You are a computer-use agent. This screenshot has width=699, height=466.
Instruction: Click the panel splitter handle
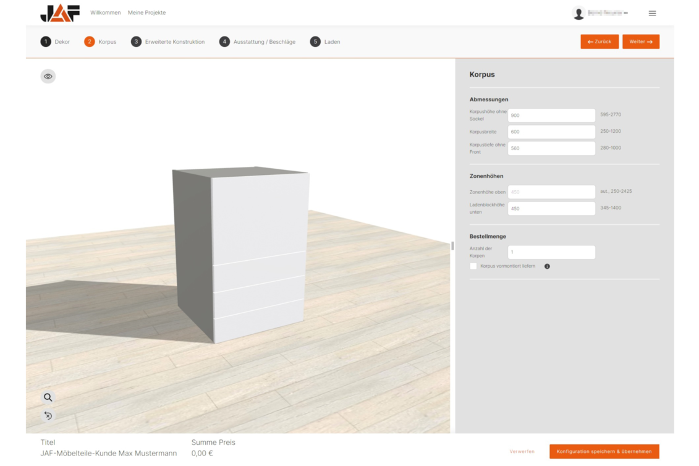click(452, 245)
